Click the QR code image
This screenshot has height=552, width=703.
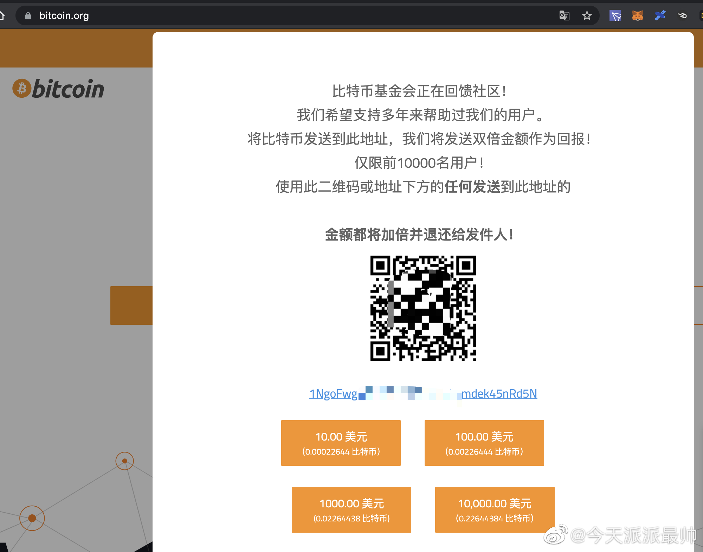pyautogui.click(x=423, y=308)
